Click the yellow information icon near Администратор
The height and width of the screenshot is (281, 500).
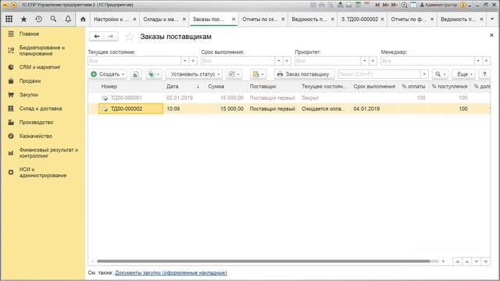tap(463, 5)
